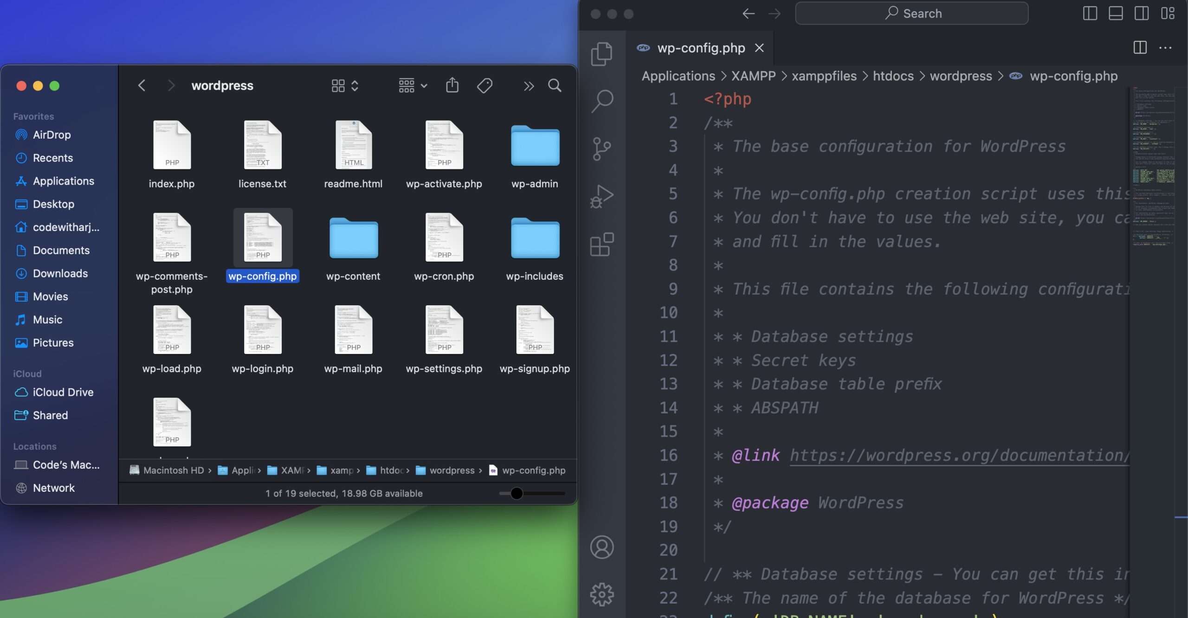
Task: Select wp-mail.php file
Action: [x=353, y=340]
